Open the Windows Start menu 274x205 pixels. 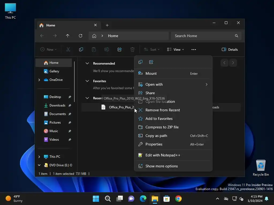(96, 199)
